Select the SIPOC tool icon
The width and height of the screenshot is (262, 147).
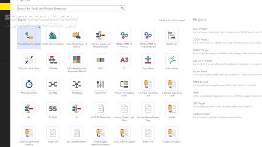pos(100,60)
